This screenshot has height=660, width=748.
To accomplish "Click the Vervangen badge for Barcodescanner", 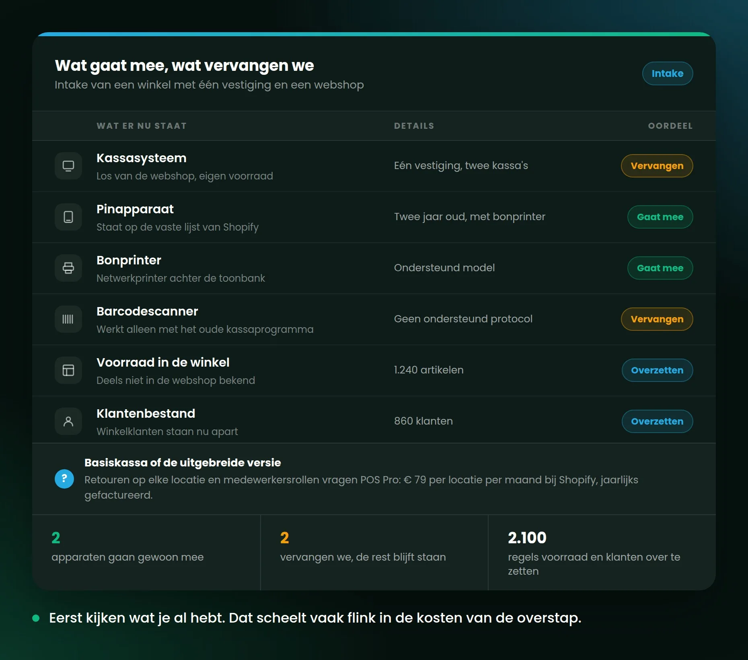I will click(x=657, y=319).
